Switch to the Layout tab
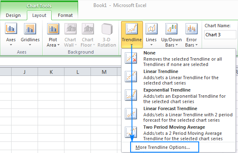The image size is (238, 153). tap(39, 15)
